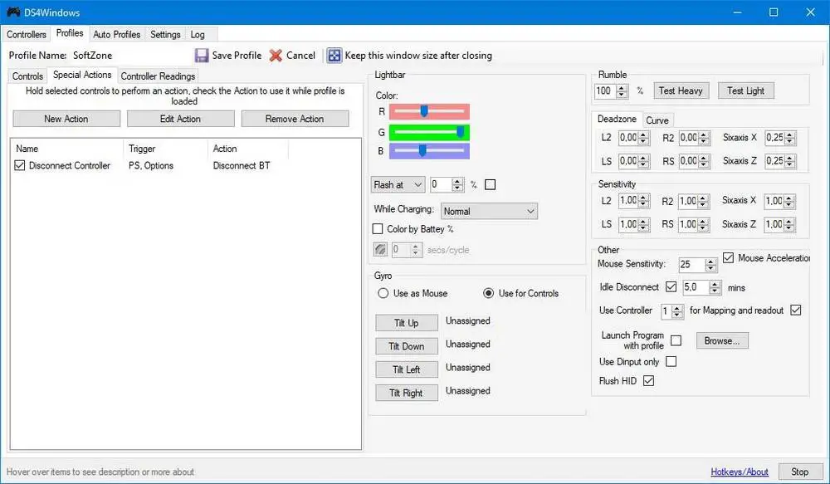
Task: Click the red X Cancel icon
Action: click(276, 56)
